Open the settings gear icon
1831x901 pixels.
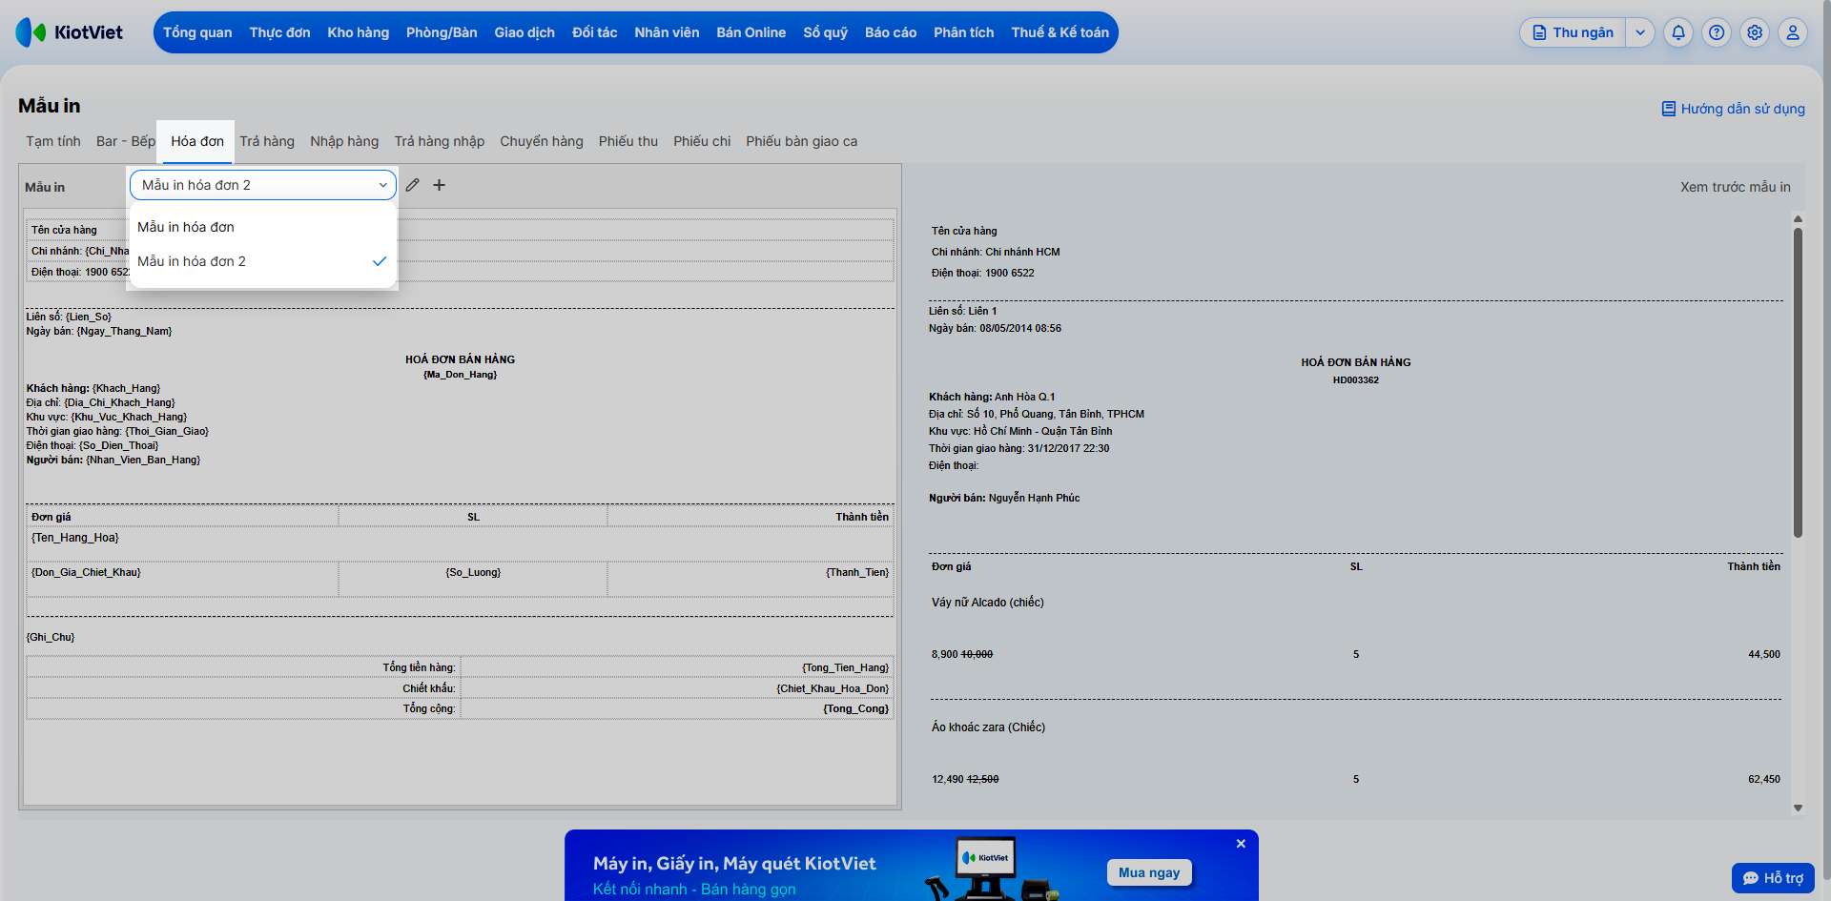click(x=1755, y=32)
